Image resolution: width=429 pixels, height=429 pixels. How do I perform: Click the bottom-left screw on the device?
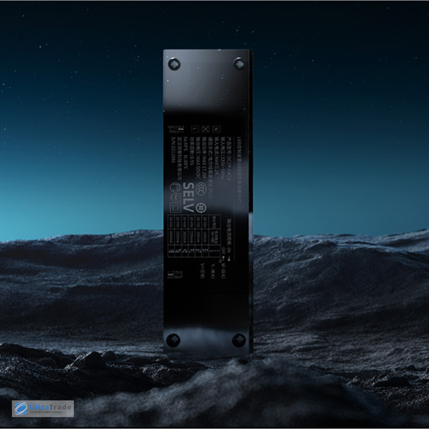[173, 340]
